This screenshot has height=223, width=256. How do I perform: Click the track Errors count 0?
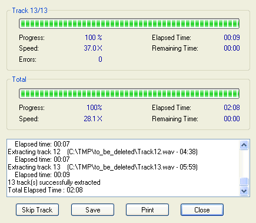(100, 59)
